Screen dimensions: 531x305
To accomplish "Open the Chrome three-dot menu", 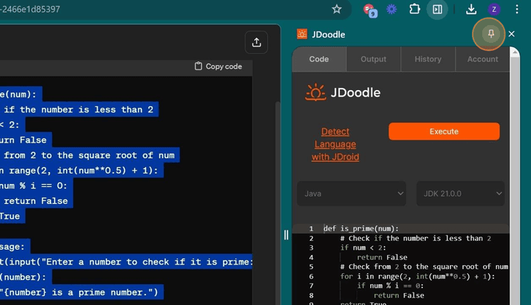I will pyautogui.click(x=516, y=10).
